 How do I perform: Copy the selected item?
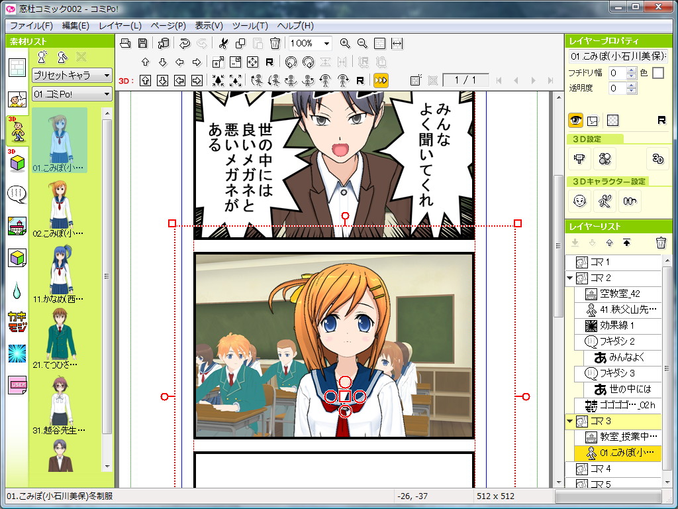[x=240, y=43]
